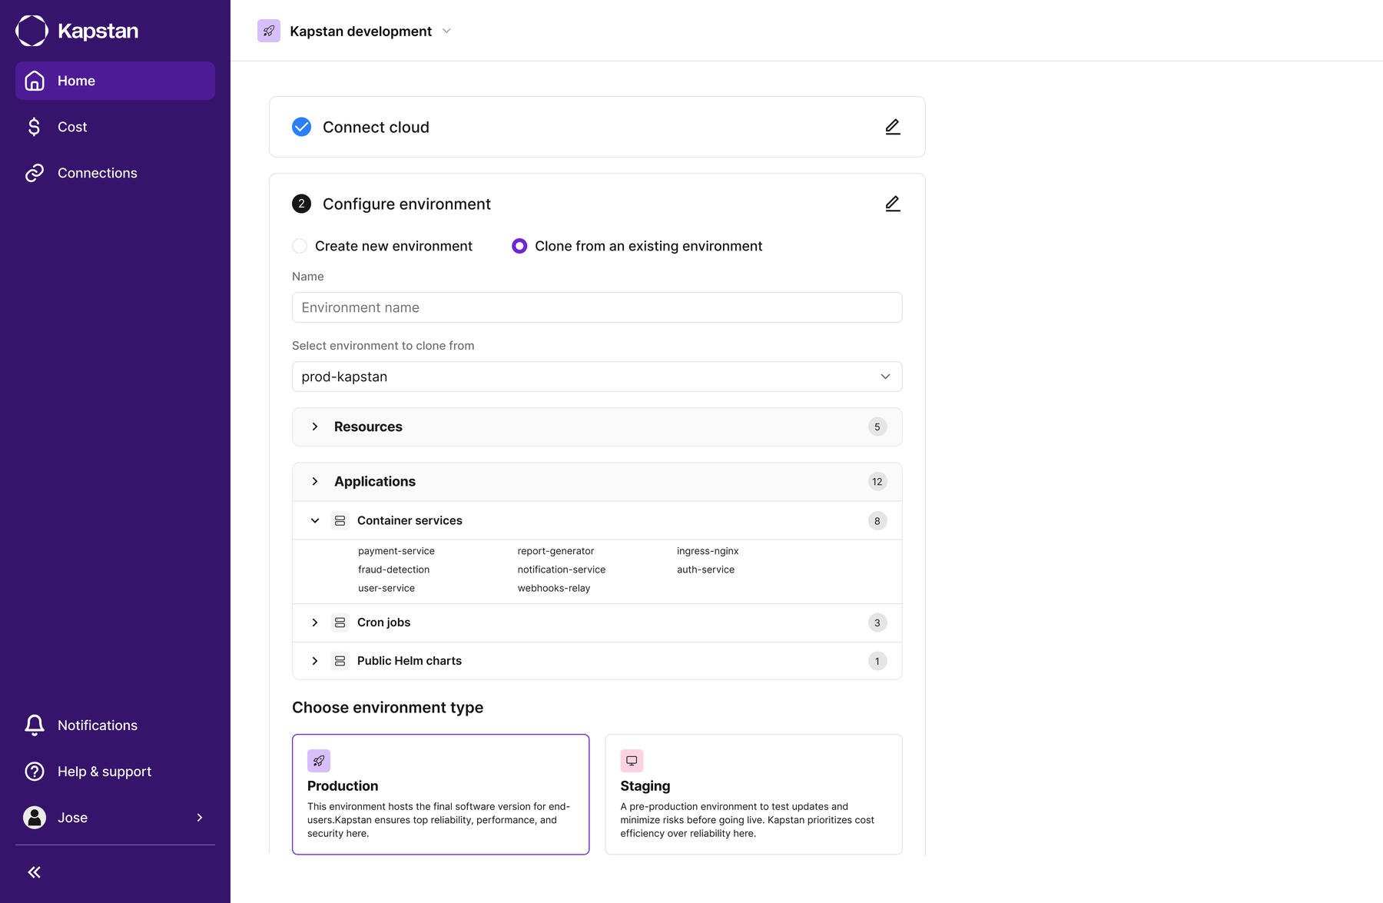Open the prod-kapstan clone source dropdown
1383x903 pixels.
pos(597,377)
